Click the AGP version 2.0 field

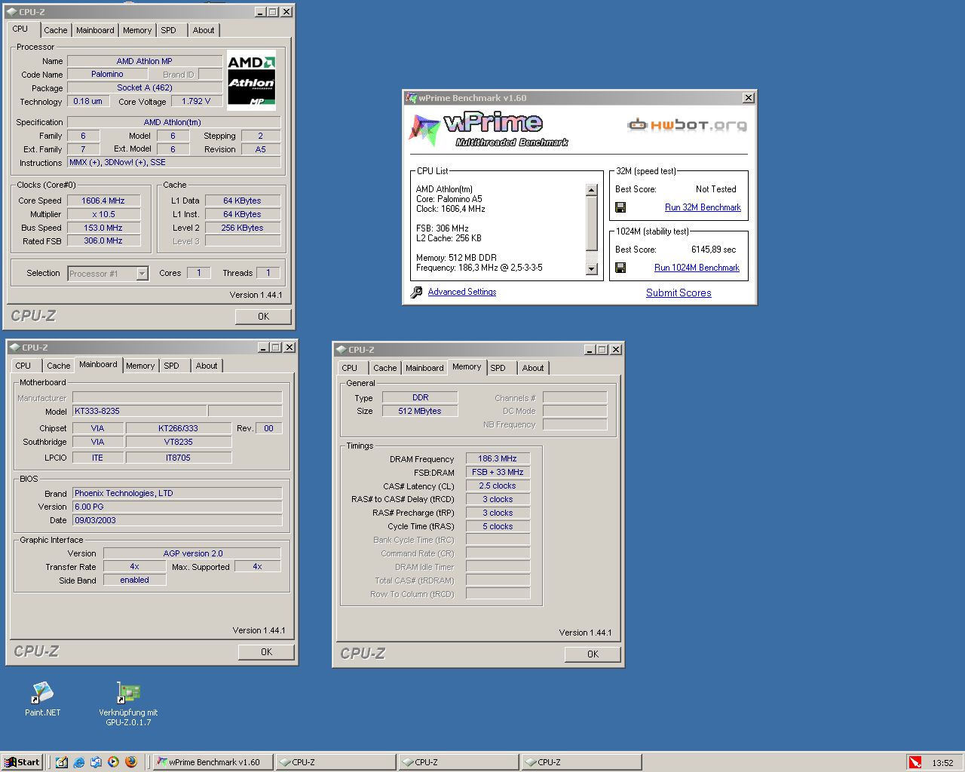[192, 553]
